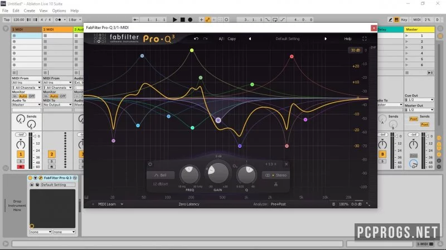
Task: Click the Gain-Q interaction link icon
Action: tap(235, 166)
